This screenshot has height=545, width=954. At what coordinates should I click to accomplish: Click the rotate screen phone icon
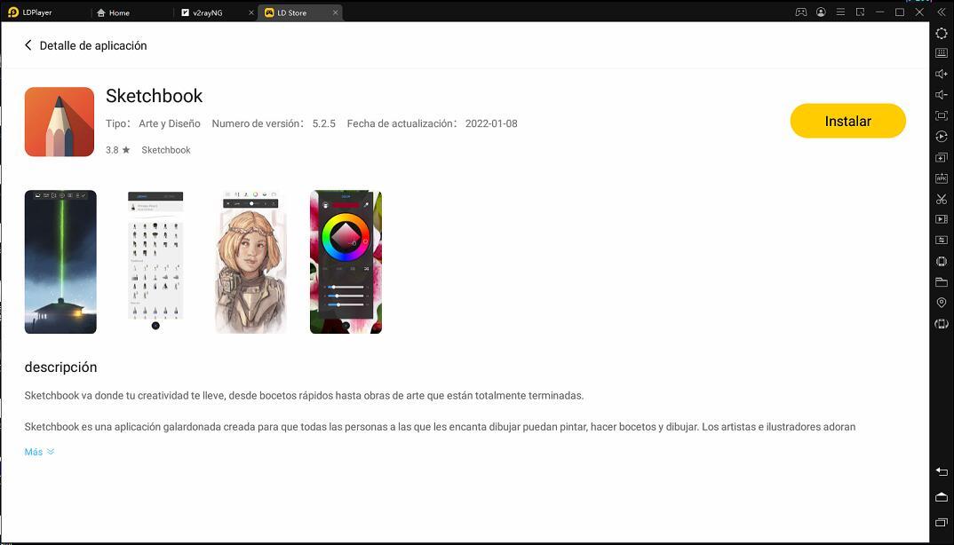click(x=942, y=262)
